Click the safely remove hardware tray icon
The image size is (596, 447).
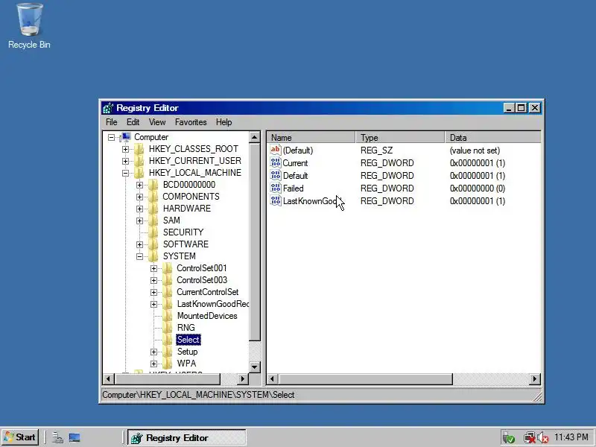508,437
